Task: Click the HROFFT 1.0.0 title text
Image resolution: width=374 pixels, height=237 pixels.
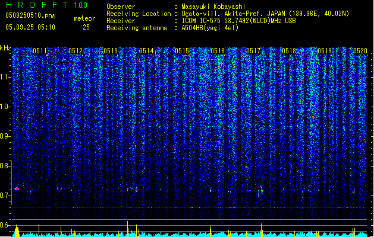Action: click(x=46, y=5)
